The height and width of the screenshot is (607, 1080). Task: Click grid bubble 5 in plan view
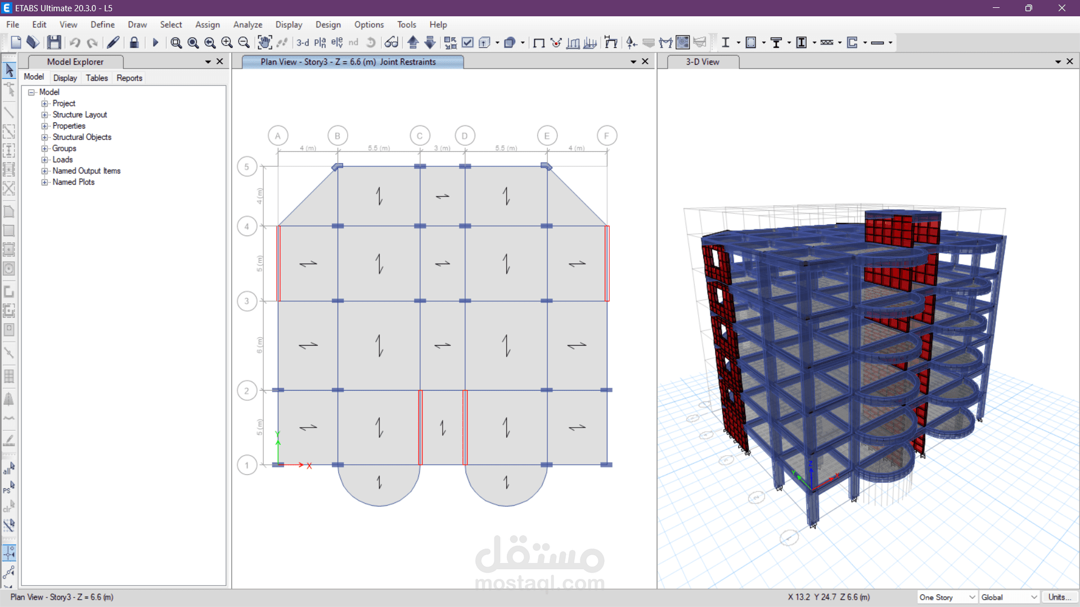[x=247, y=167]
